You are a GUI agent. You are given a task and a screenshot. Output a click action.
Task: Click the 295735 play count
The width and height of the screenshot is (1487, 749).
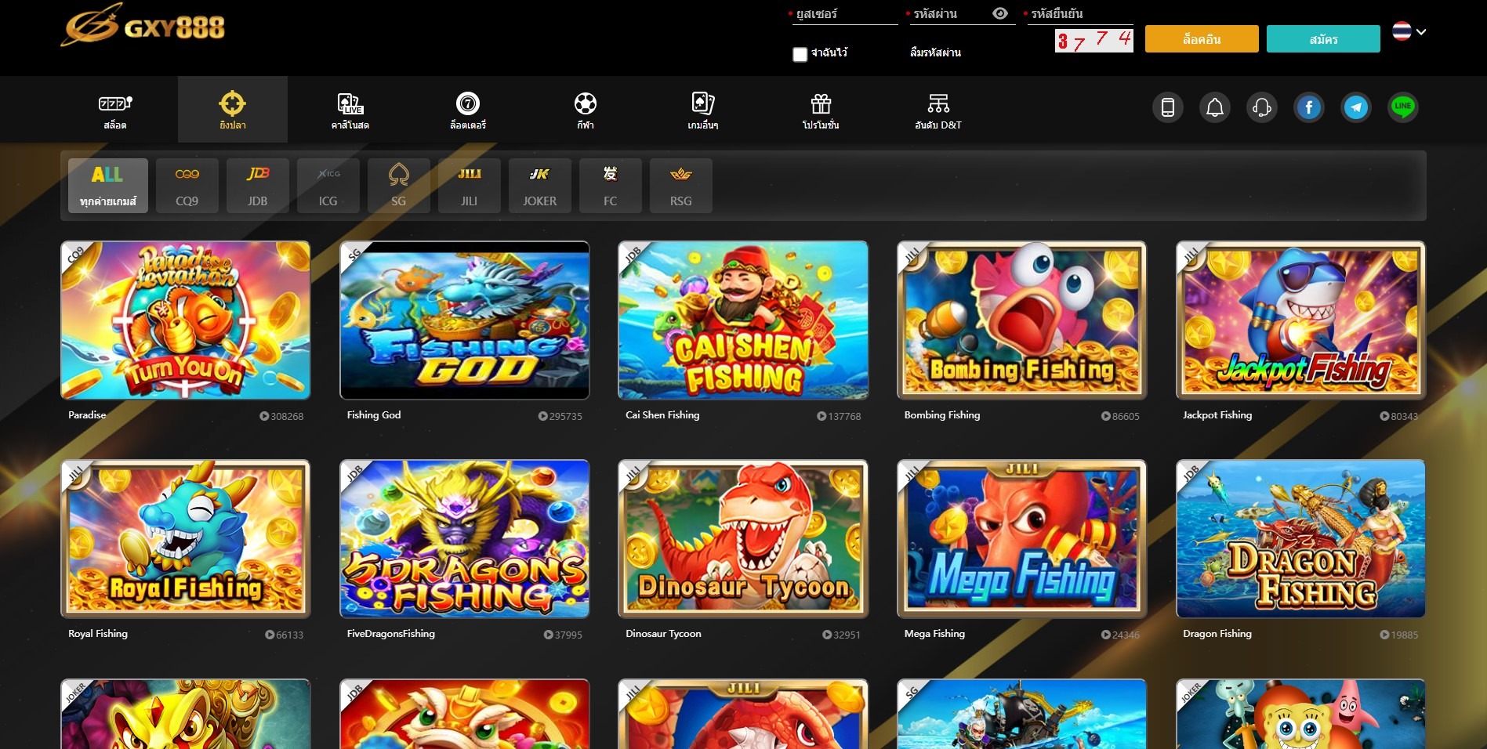click(560, 417)
